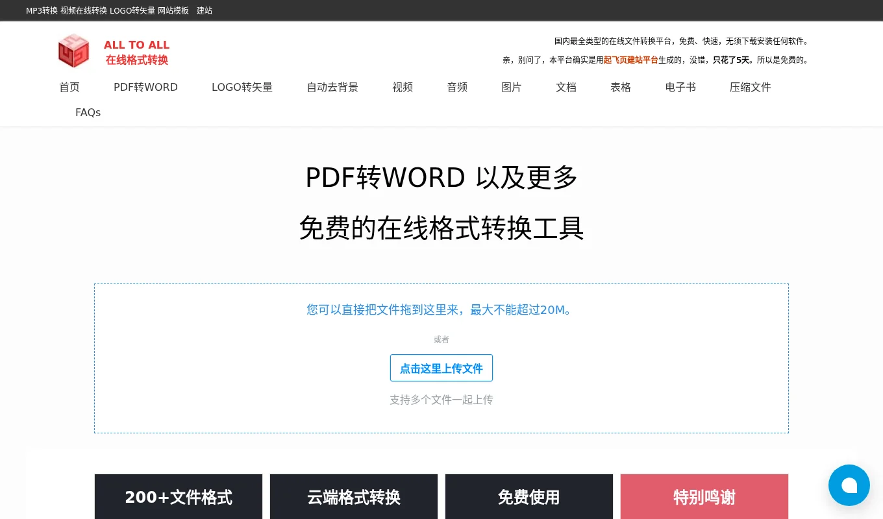The width and height of the screenshot is (883, 519).
Task: Open the 起飞页建站平台 highlighted link
Action: coord(630,60)
